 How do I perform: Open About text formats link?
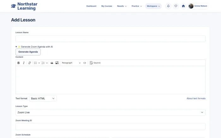(x=196, y=99)
